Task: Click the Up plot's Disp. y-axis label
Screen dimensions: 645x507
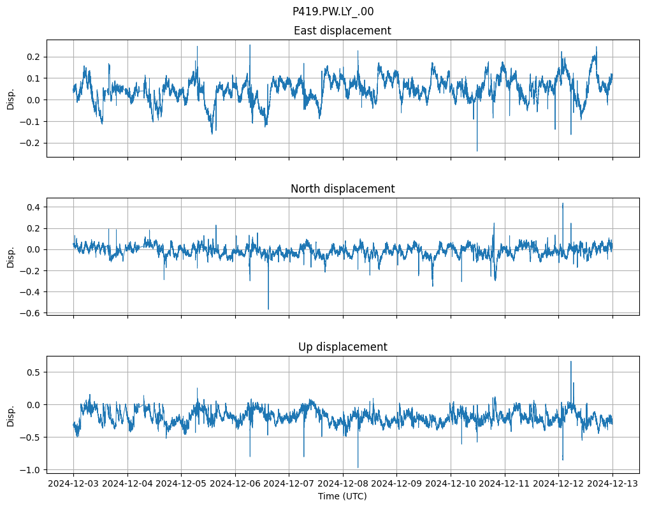Action: [11, 415]
